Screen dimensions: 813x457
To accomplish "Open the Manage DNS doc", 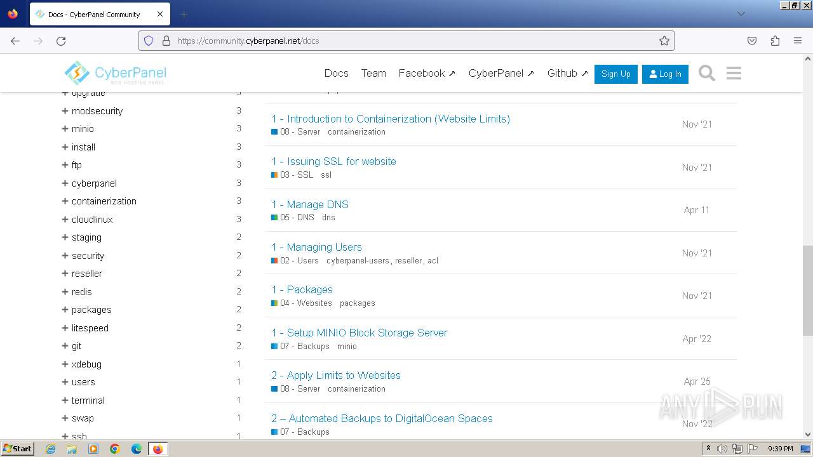I will pos(310,204).
